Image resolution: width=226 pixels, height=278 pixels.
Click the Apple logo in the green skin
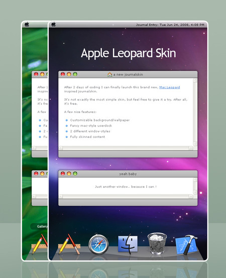(x=27, y=25)
